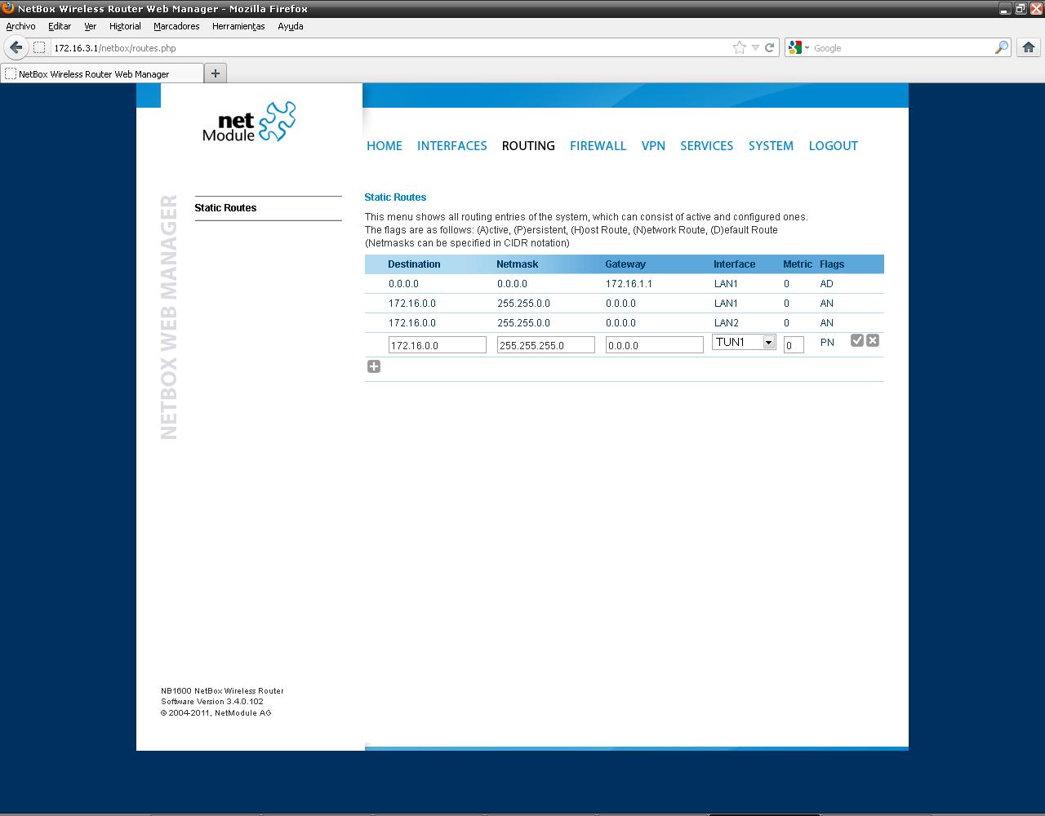Open the SYSTEM section

(772, 146)
